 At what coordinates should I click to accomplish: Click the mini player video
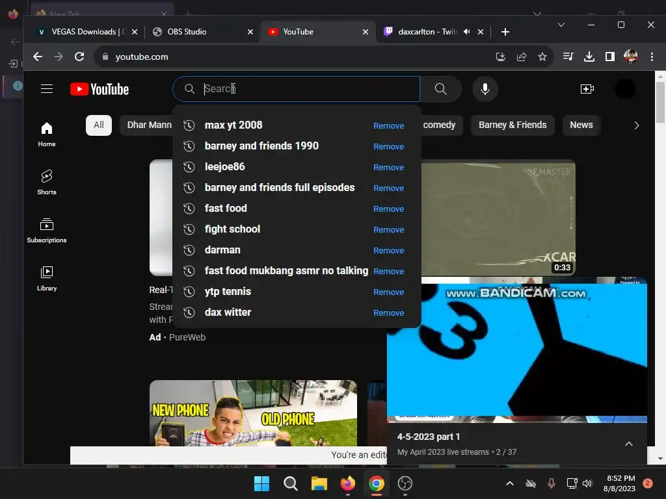pyautogui.click(x=517, y=350)
